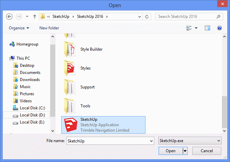Open the recent locations dropdown arrow
Screen dimensions: 230x162
point(27,17)
